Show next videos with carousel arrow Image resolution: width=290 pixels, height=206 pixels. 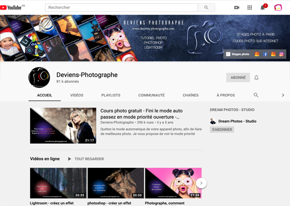(x=201, y=183)
